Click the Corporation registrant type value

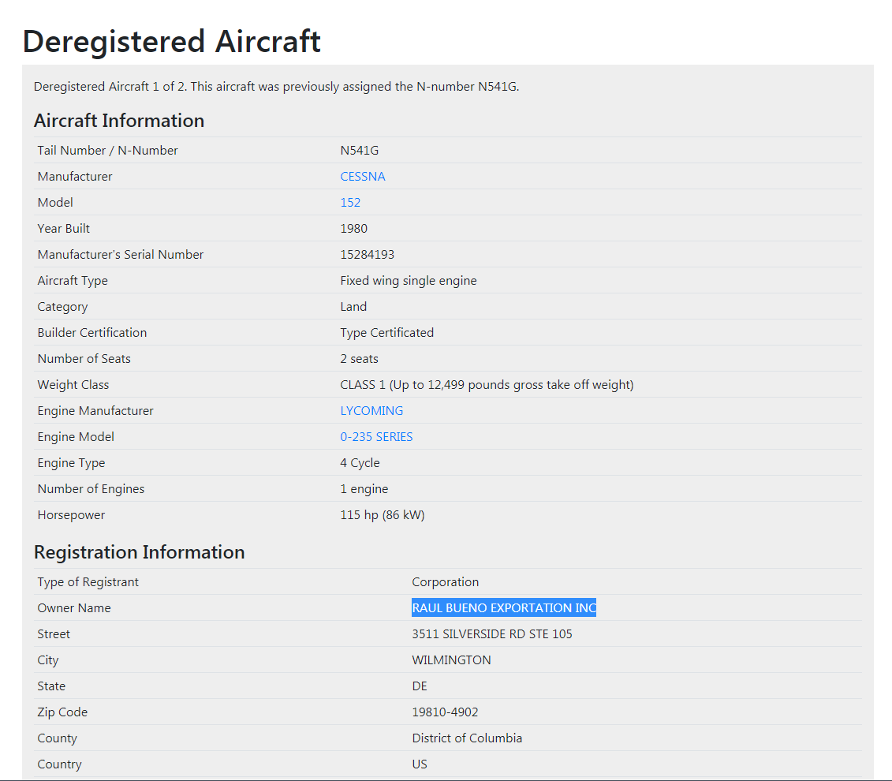(x=446, y=582)
